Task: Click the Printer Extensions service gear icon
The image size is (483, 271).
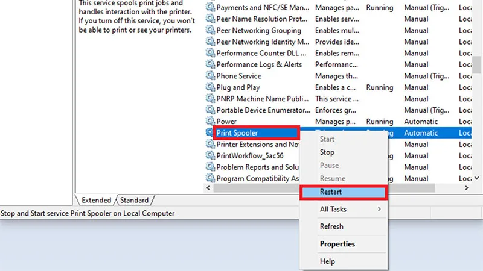Action: tap(210, 144)
